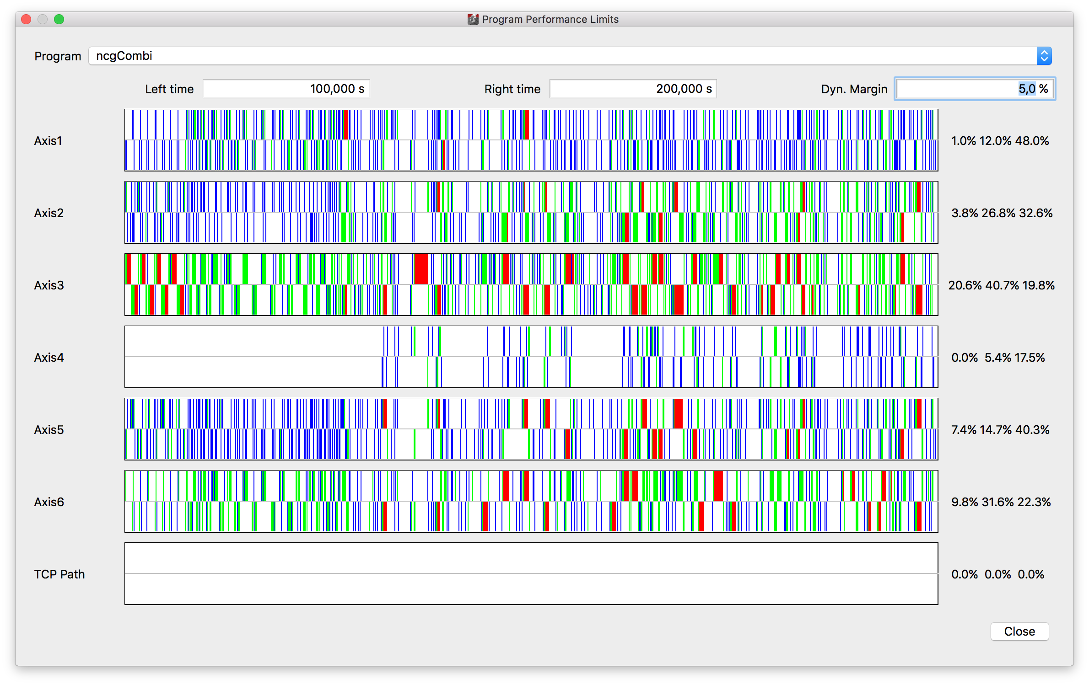Focus the Dyn. Margin percentage field
The width and height of the screenshot is (1089, 685).
(975, 89)
